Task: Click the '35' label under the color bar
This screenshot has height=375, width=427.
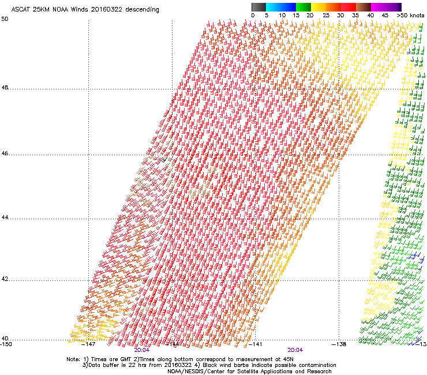Action: pos(355,16)
